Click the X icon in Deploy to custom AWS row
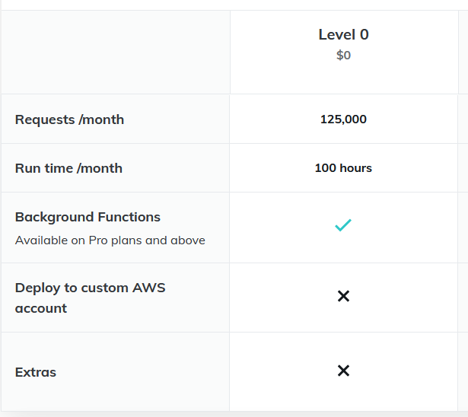 (343, 296)
